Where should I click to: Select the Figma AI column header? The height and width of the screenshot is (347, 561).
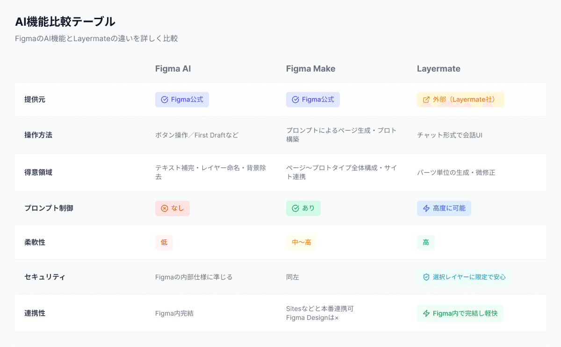click(x=173, y=68)
